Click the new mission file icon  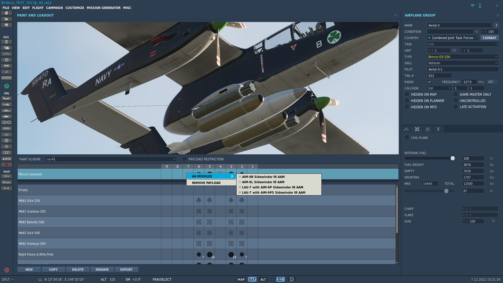point(7,13)
